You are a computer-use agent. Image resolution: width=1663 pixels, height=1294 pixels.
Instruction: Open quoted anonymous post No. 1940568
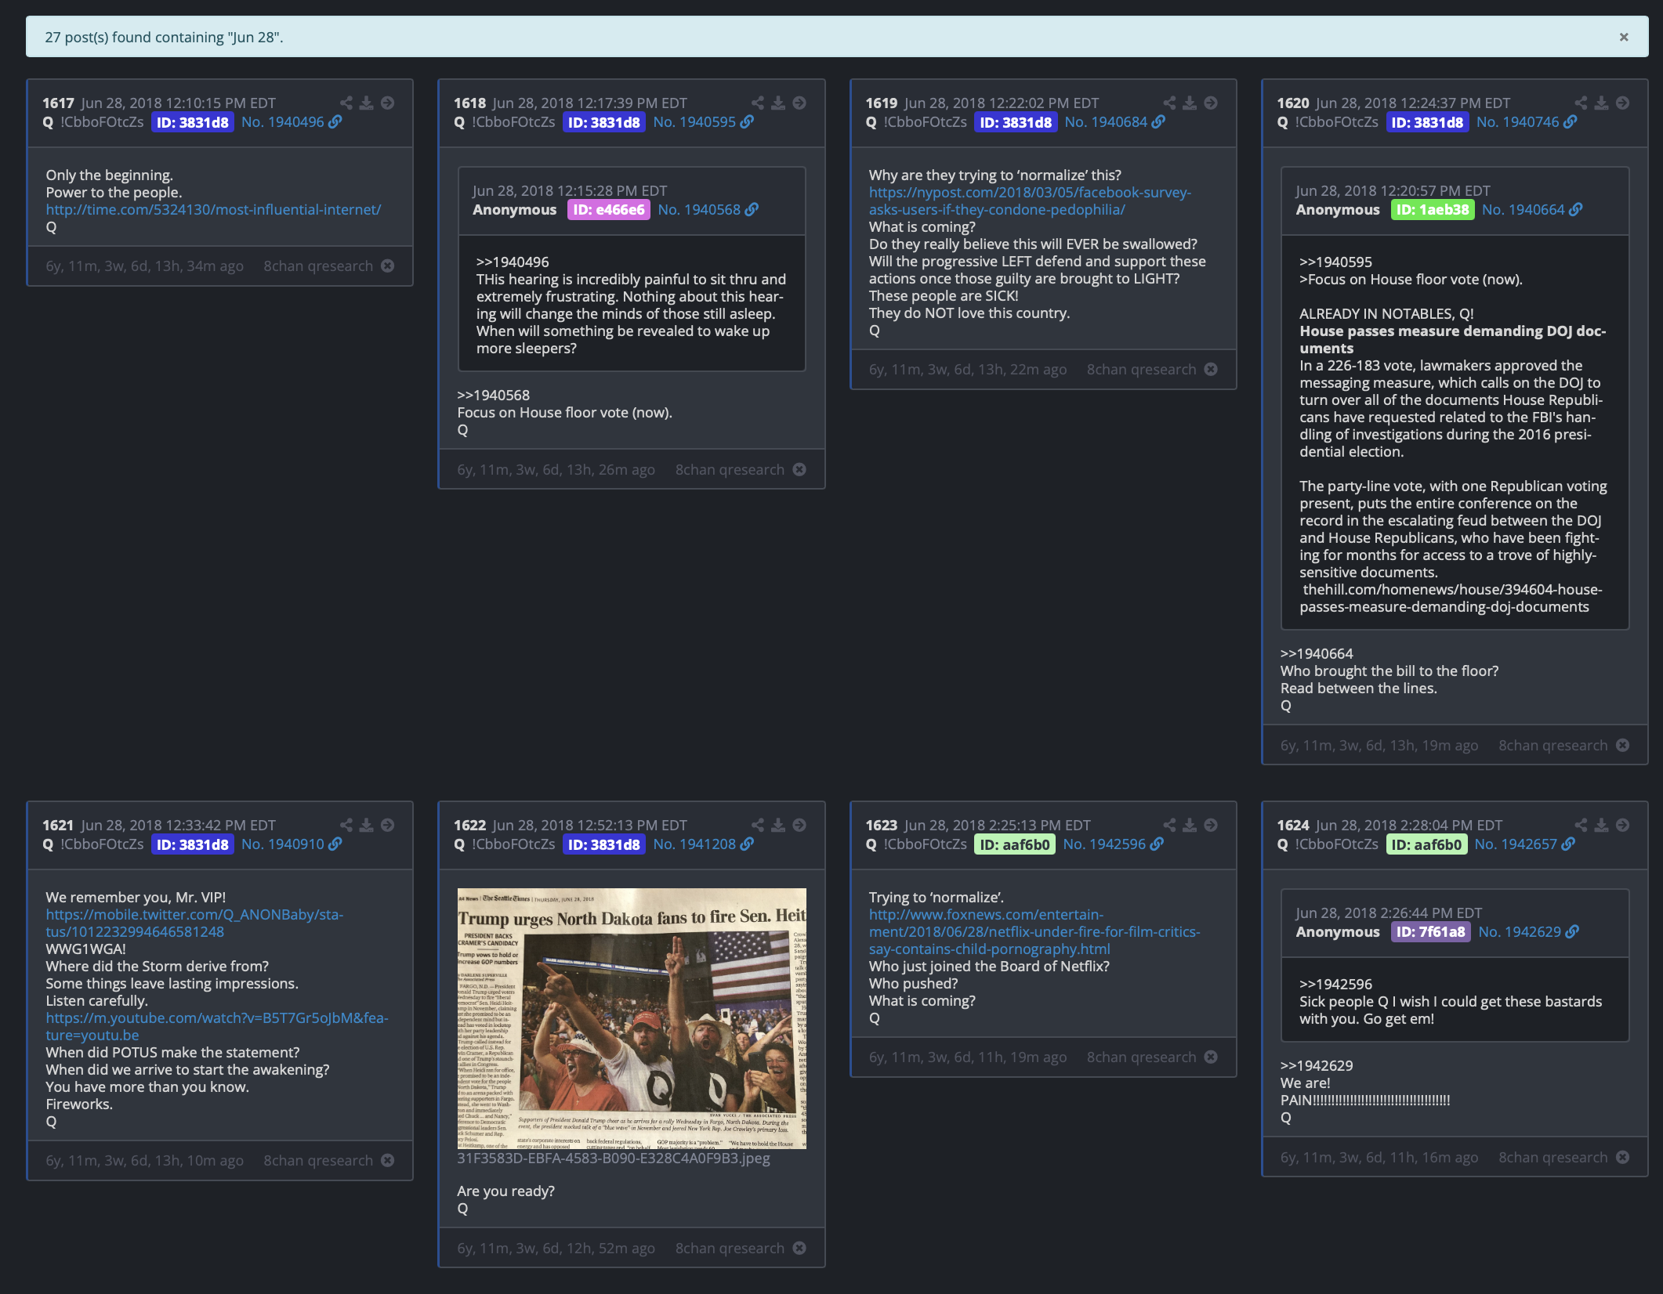coord(708,210)
